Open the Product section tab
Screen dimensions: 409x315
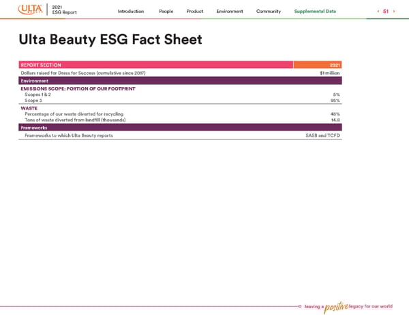[195, 12]
